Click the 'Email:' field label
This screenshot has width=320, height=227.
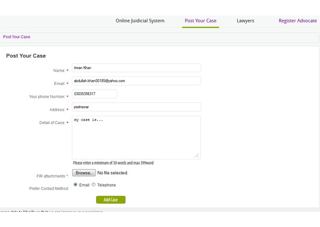click(59, 84)
